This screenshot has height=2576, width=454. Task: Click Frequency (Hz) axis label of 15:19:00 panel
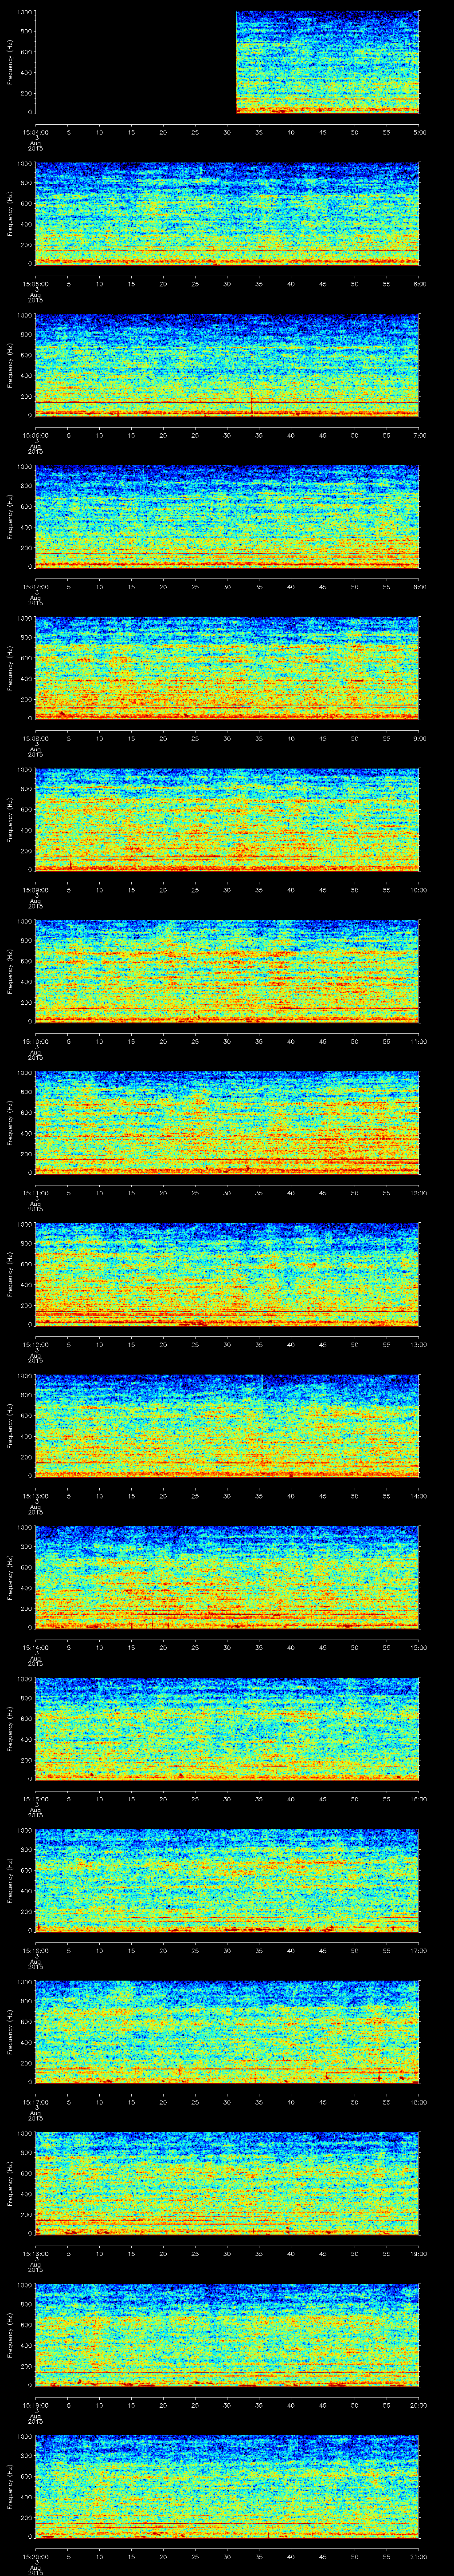coord(10,2335)
